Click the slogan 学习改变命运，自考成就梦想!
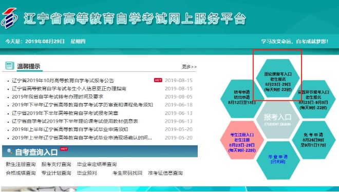Viewport: 339px width, 192px height. point(295,41)
